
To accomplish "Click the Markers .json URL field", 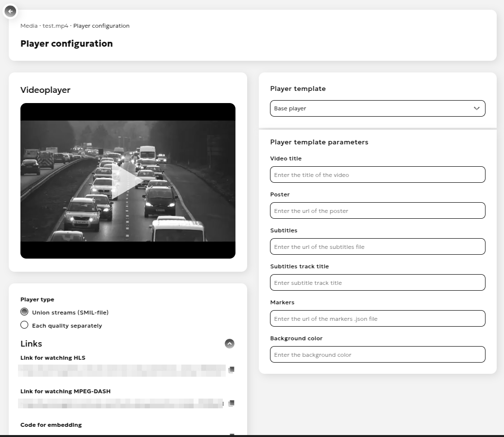I will pos(377,319).
